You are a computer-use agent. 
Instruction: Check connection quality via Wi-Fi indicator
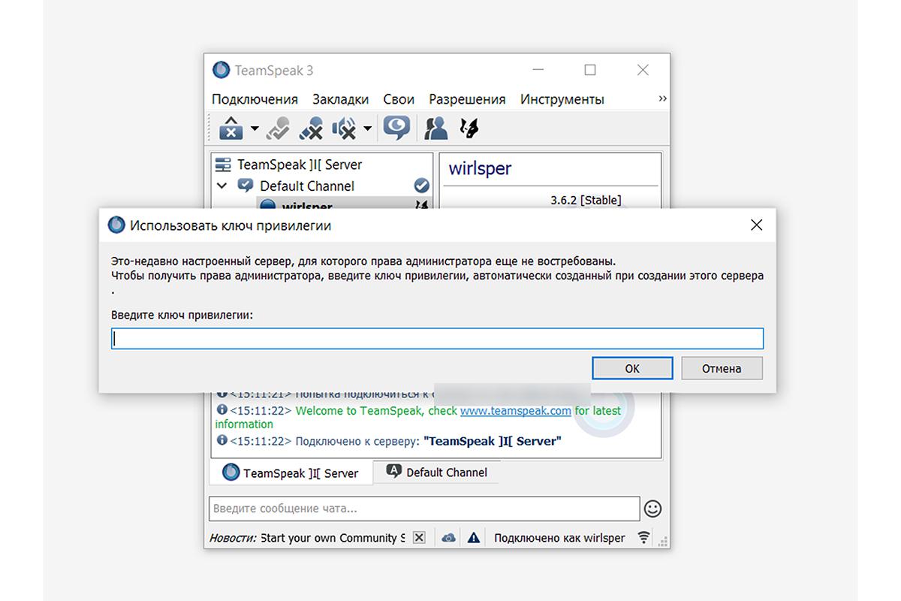click(643, 537)
